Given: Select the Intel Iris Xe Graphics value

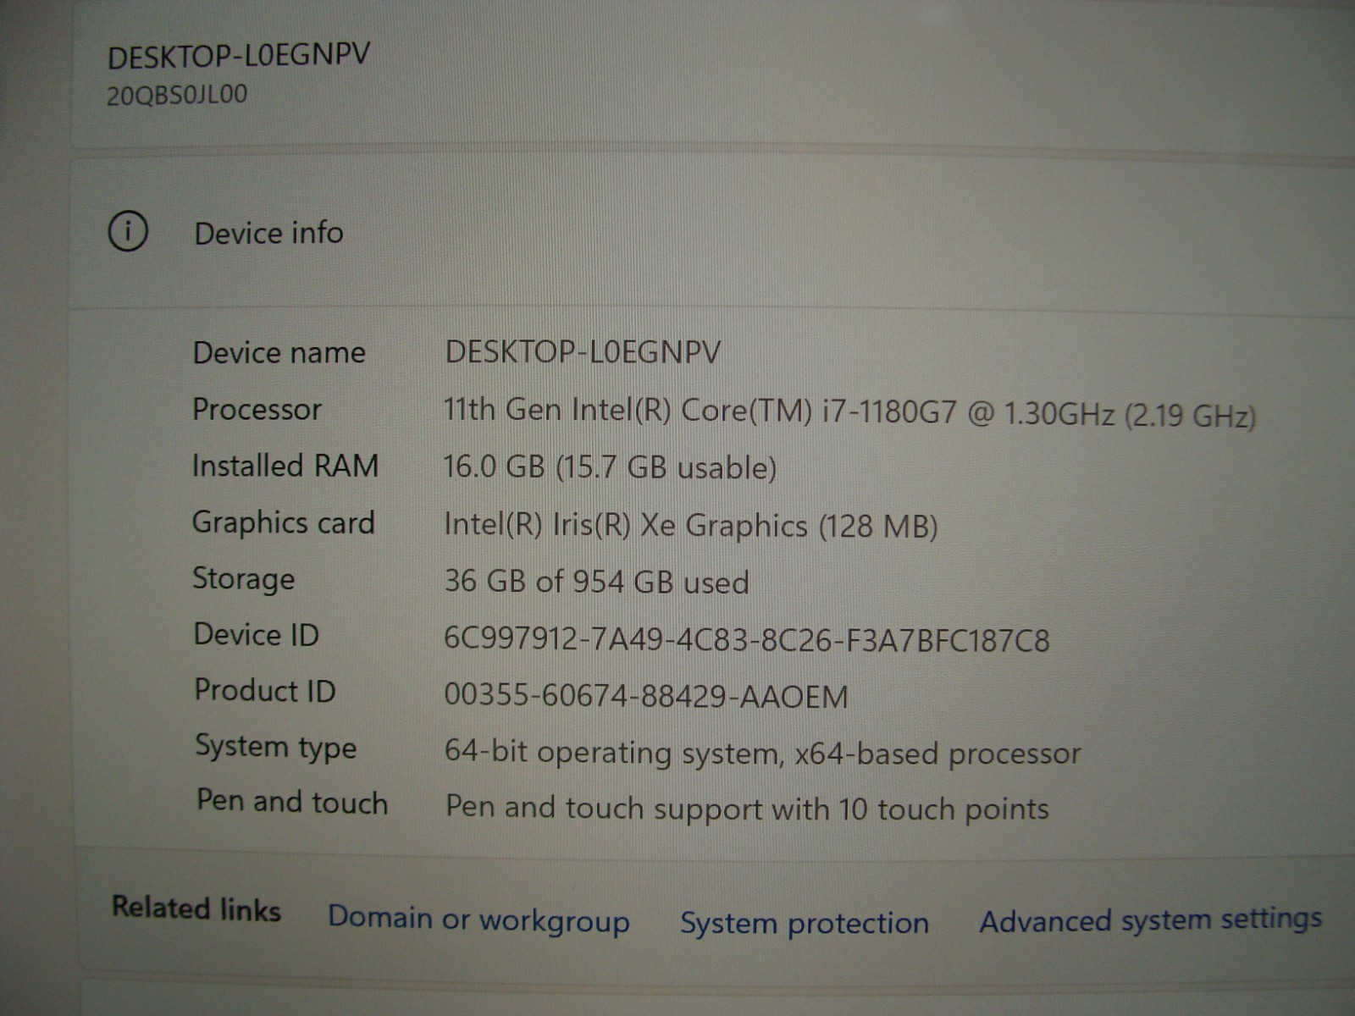Looking at the screenshot, I should point(691,526).
